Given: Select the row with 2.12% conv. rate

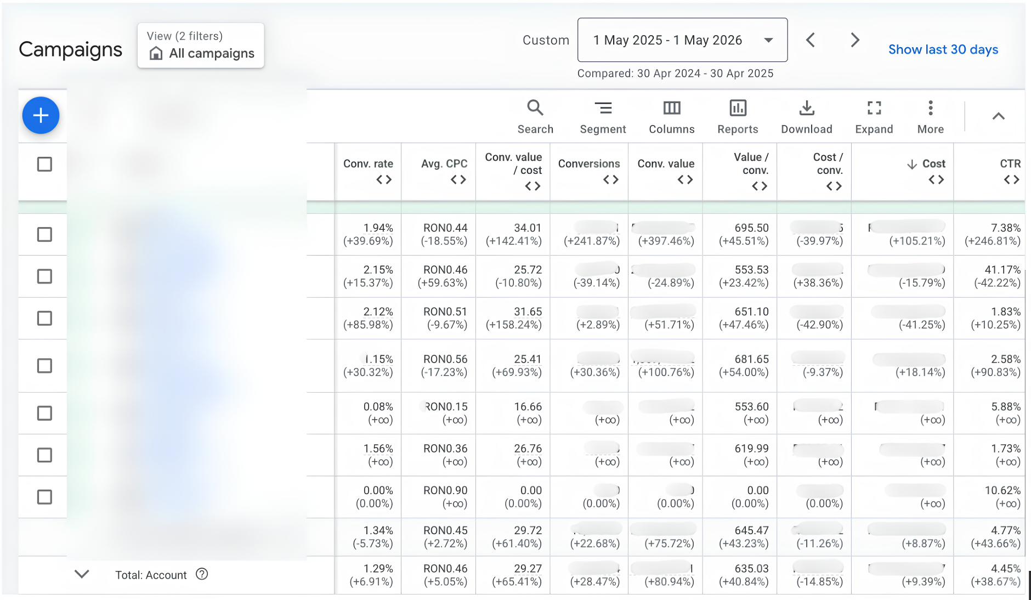Looking at the screenshot, I should coord(44,318).
